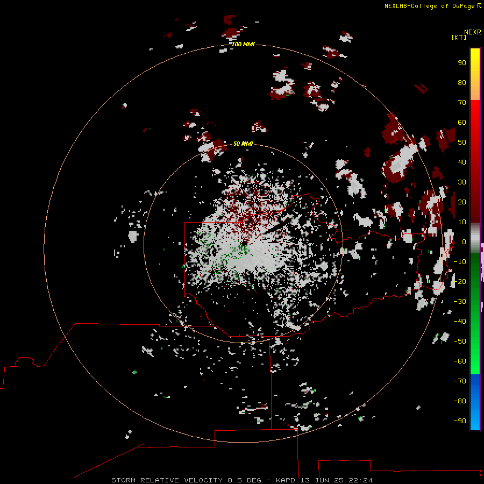
Task: Click the -40 value on the velocity scale
Action: [x=460, y=322]
